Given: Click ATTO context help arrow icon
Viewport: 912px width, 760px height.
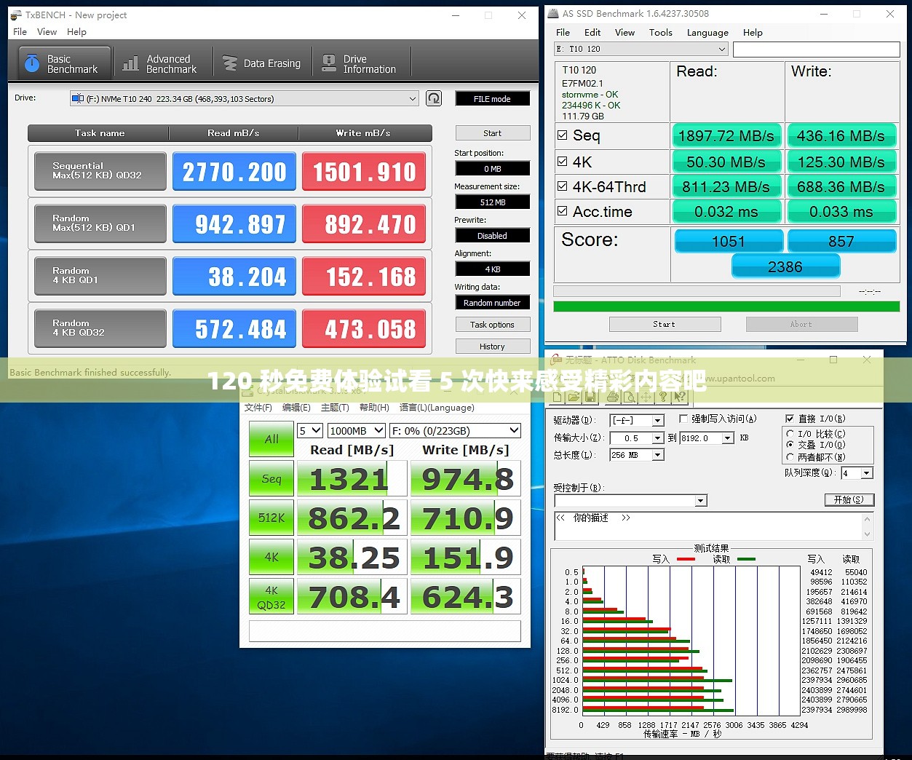Looking at the screenshot, I should pyautogui.click(x=680, y=397).
